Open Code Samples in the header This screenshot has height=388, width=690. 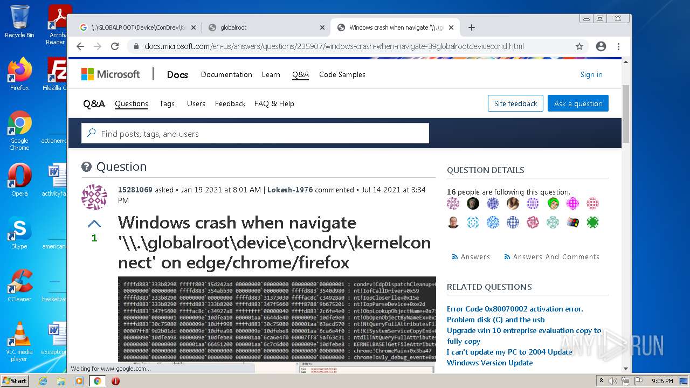click(x=342, y=74)
